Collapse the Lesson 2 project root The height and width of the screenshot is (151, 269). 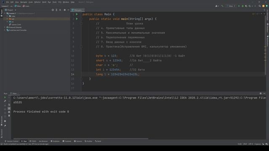coord(5,13)
